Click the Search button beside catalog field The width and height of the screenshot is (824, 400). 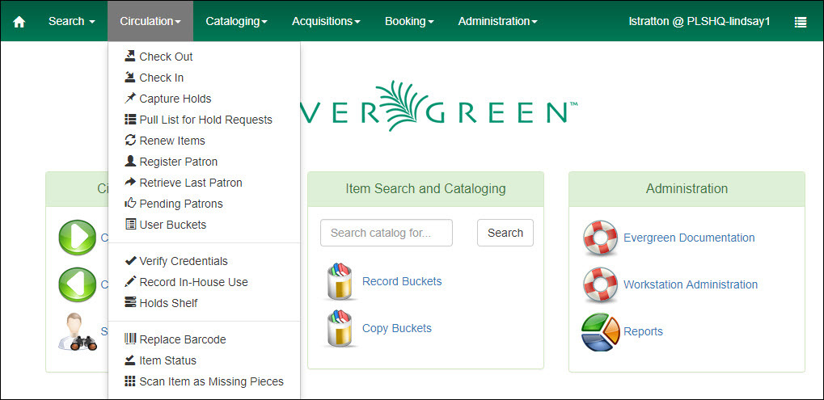pyautogui.click(x=505, y=233)
